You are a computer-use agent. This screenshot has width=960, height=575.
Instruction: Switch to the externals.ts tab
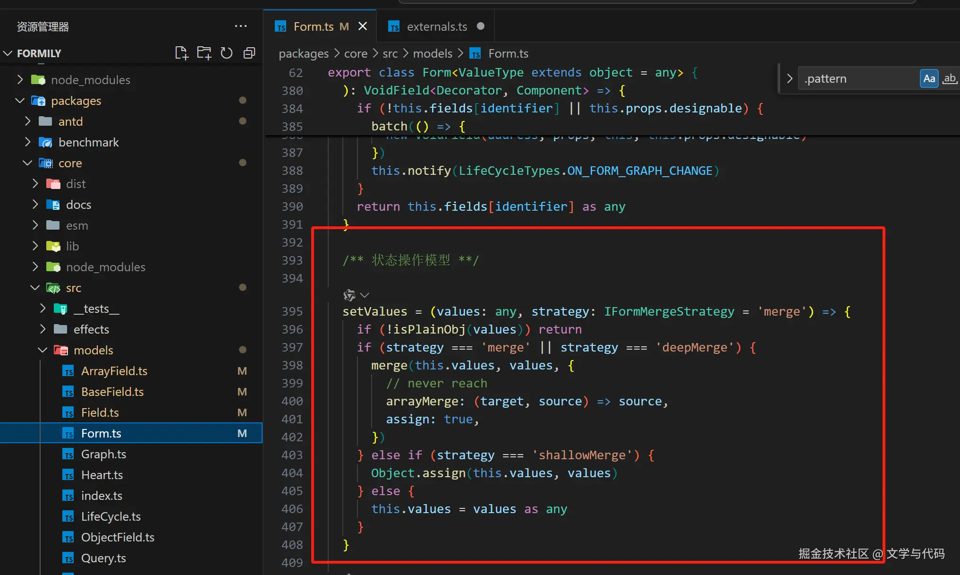[436, 26]
